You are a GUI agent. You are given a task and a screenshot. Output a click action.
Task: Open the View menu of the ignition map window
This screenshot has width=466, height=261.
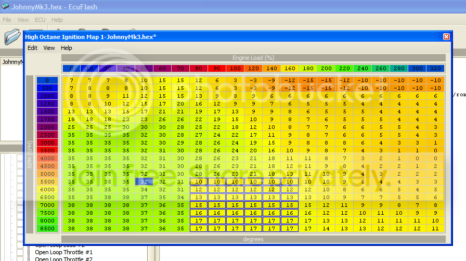[x=49, y=48]
